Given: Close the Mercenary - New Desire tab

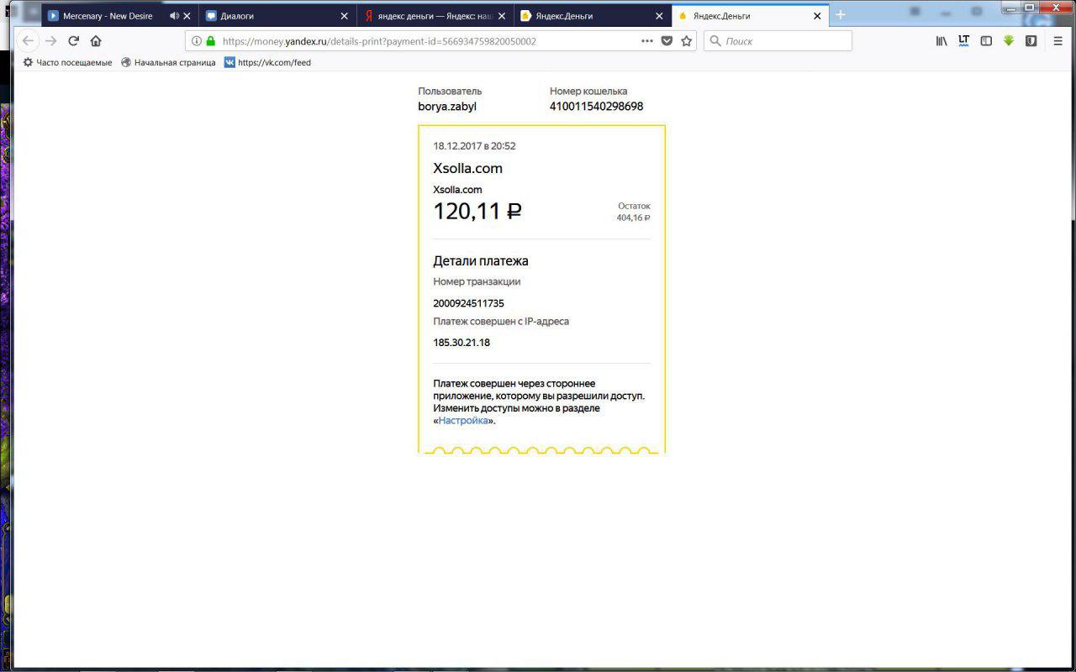Looking at the screenshot, I should coord(187,16).
